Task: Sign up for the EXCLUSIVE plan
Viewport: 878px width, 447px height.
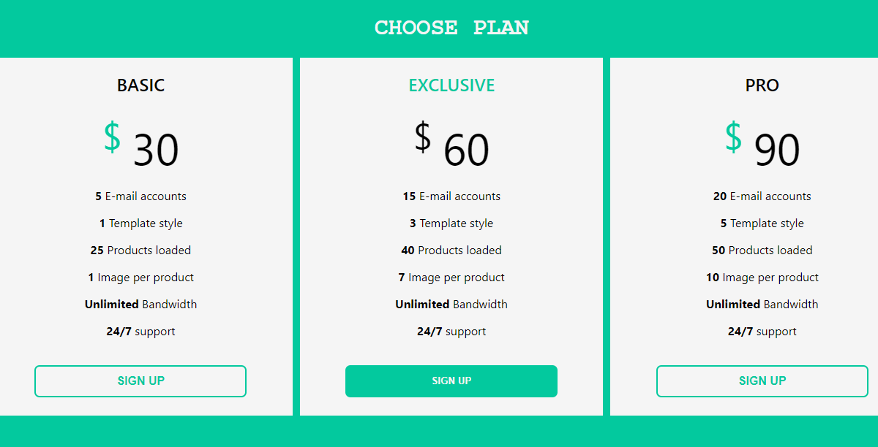Action: point(451,381)
